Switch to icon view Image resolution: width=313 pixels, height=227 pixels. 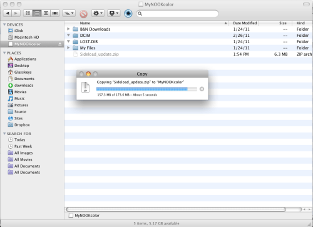tap(28, 13)
